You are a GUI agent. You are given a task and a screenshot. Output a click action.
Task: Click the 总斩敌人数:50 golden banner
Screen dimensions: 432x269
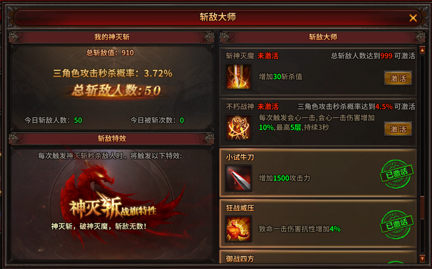[116, 90]
